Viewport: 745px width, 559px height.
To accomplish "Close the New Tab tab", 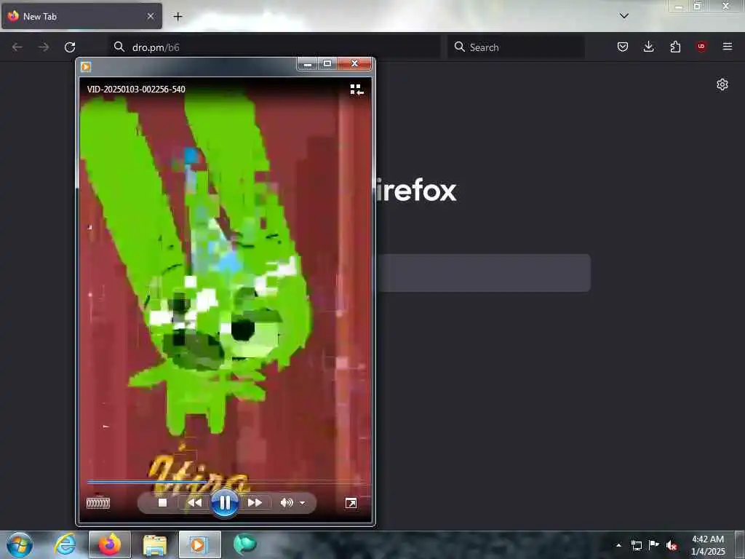I will coord(151,16).
